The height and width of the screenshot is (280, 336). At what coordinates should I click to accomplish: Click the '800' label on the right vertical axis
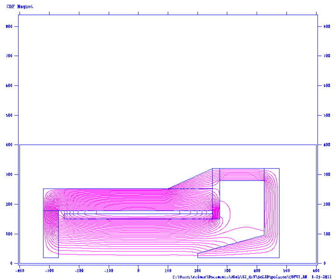[327, 26]
